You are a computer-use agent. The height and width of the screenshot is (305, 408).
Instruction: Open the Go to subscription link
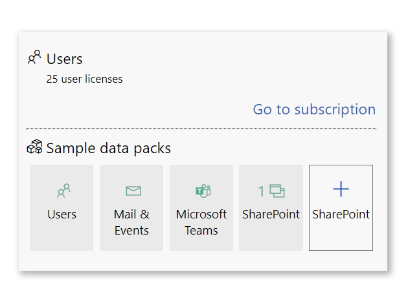314,109
